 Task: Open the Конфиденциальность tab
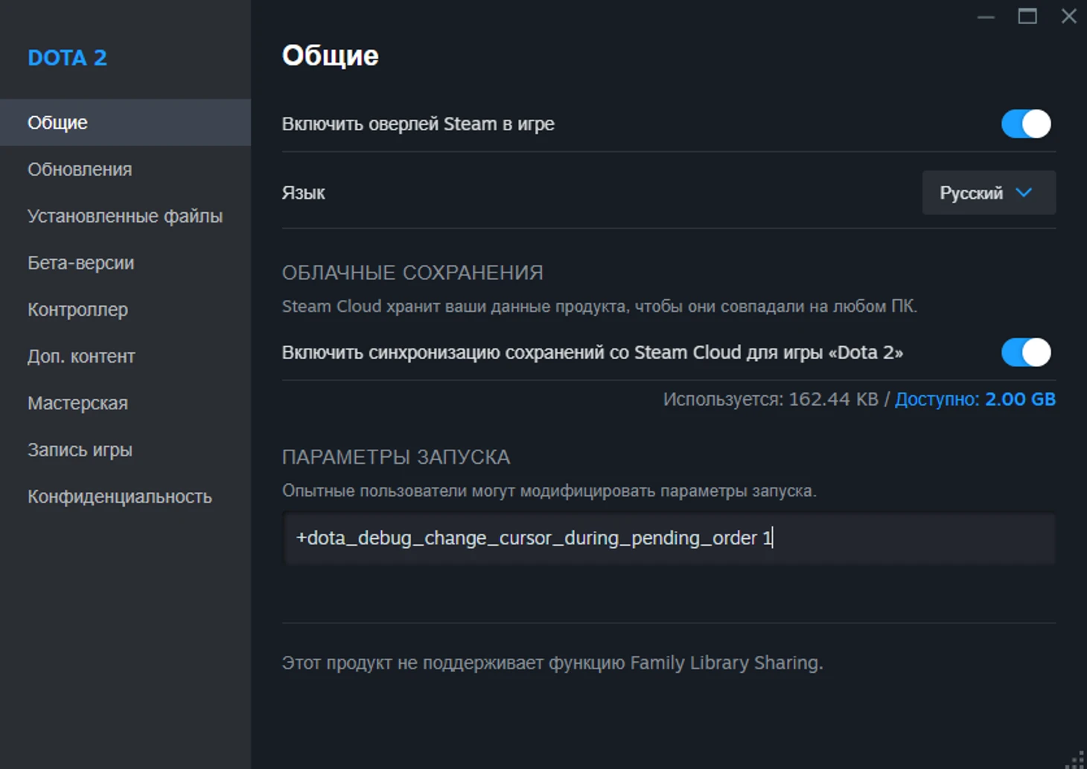(120, 497)
